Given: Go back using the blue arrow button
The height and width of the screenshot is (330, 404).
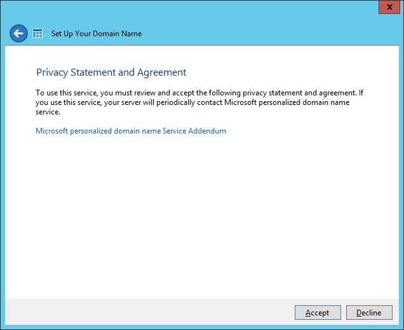Looking at the screenshot, I should [x=18, y=34].
